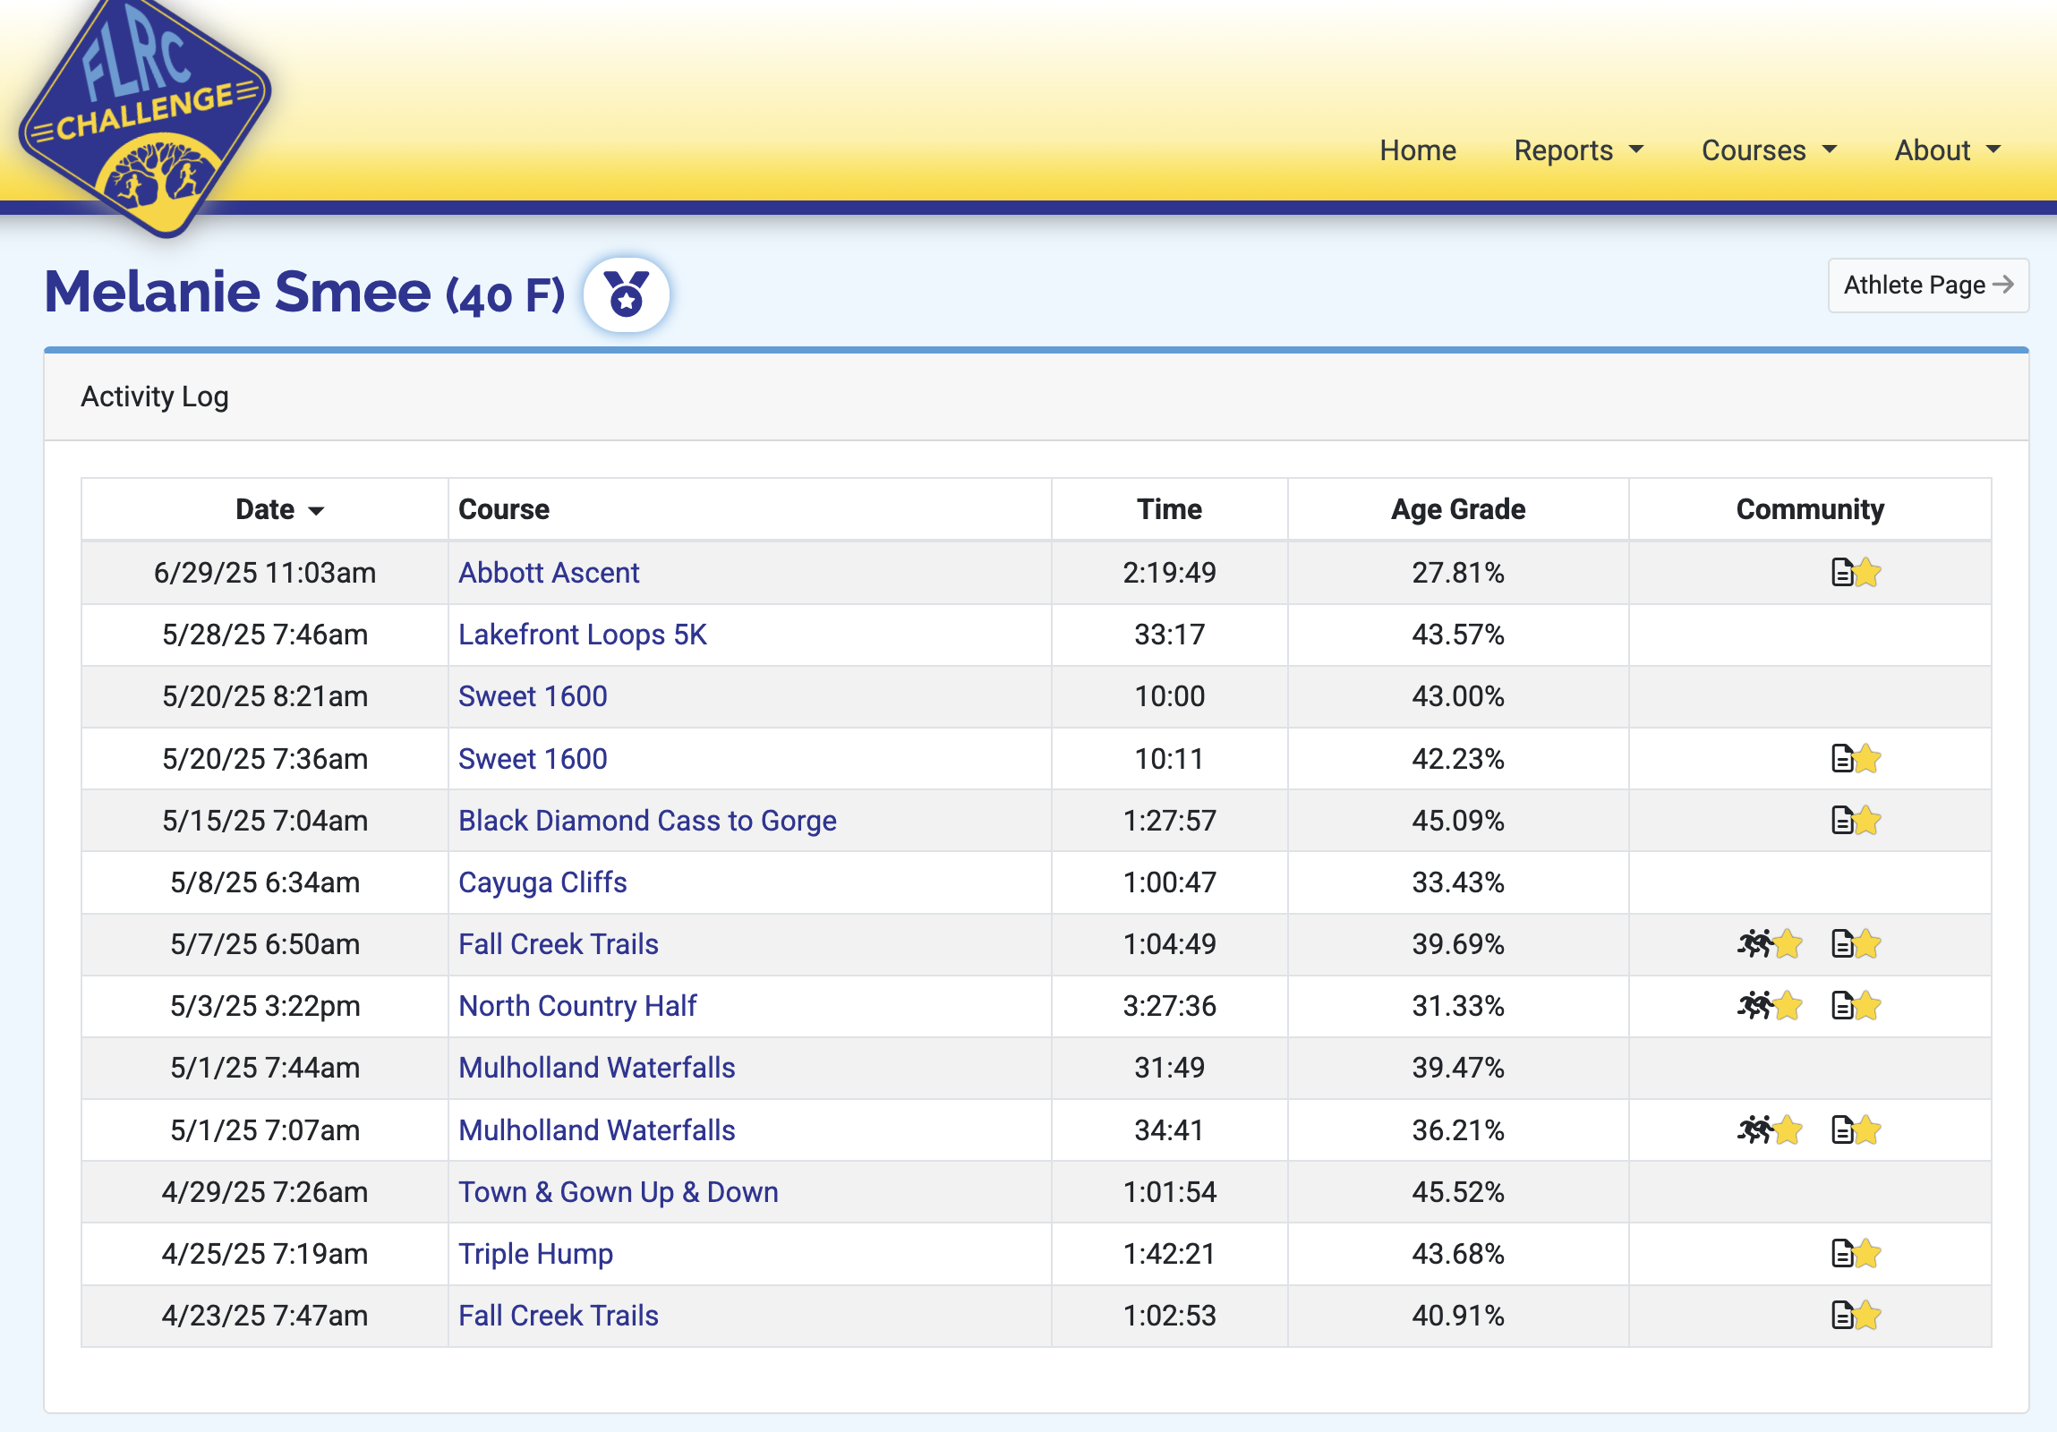Click group-run star icon in Fall Creek 1:04:49 row
The width and height of the screenshot is (2057, 1432).
coord(1770,944)
